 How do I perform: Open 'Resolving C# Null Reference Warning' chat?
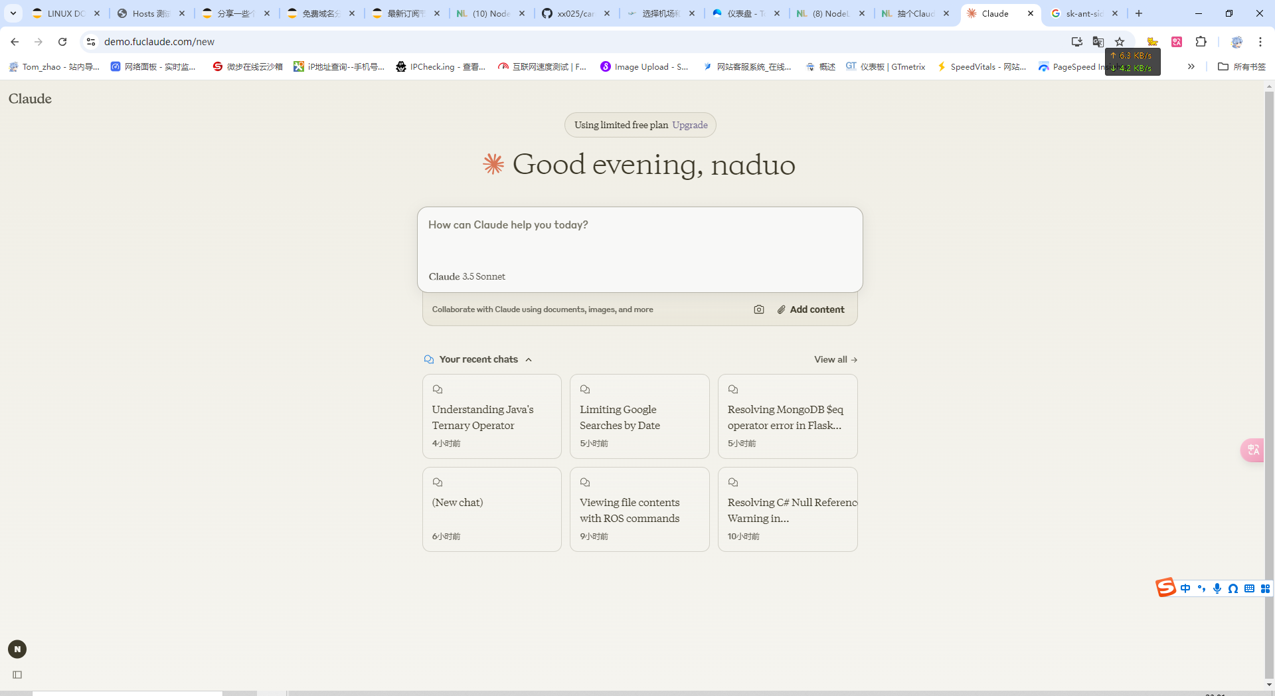click(x=788, y=509)
